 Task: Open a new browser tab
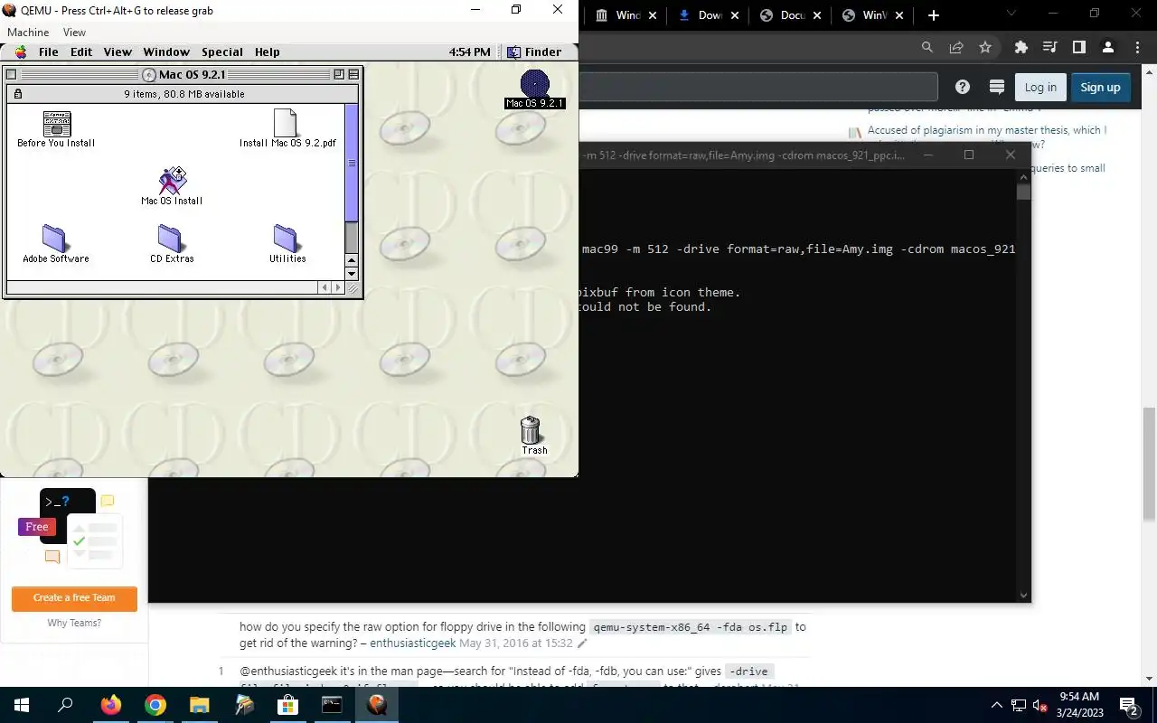934,15
